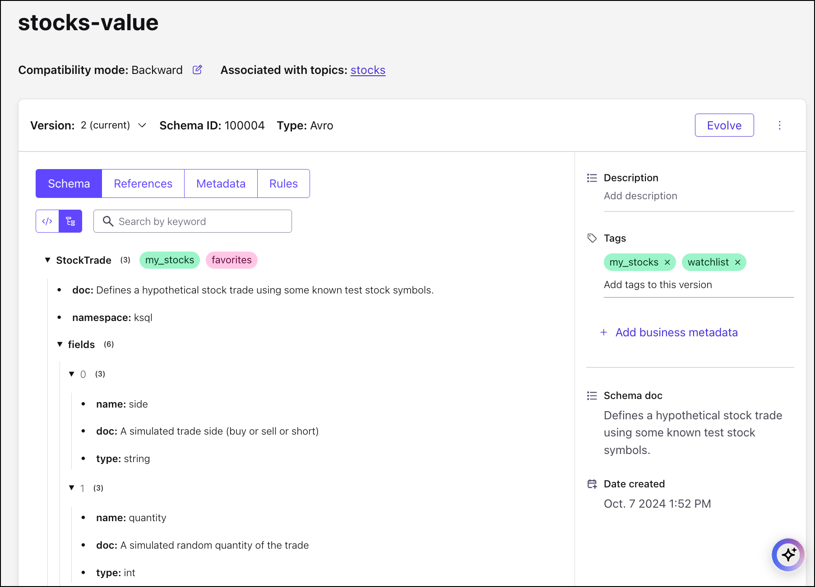Click the Add description field

pyautogui.click(x=640, y=196)
